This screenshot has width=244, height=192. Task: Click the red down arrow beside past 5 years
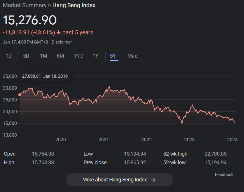tap(58, 32)
